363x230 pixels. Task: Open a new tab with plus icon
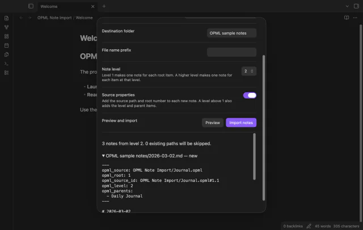tap(104, 6)
